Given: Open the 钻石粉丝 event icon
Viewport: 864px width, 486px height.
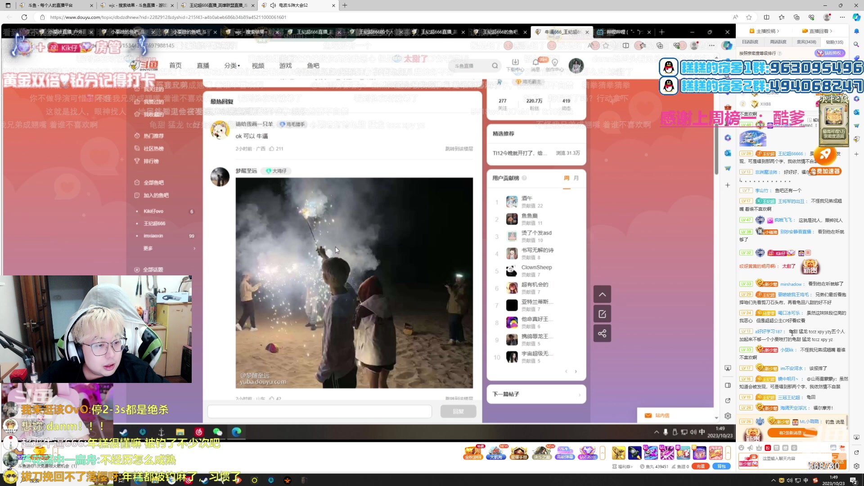Looking at the screenshot, I should pyautogui.click(x=588, y=452).
